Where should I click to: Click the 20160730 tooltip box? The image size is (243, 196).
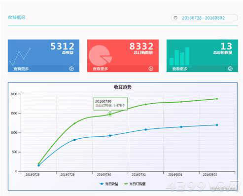(x=110, y=104)
